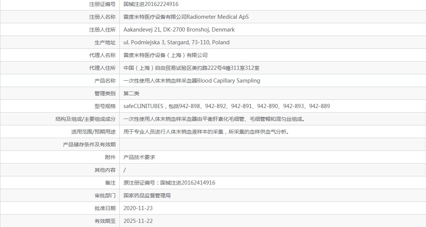This screenshot has height=227, width=426.
Task: Select the Blood Capillary Sampling product name
Action: click(191, 81)
